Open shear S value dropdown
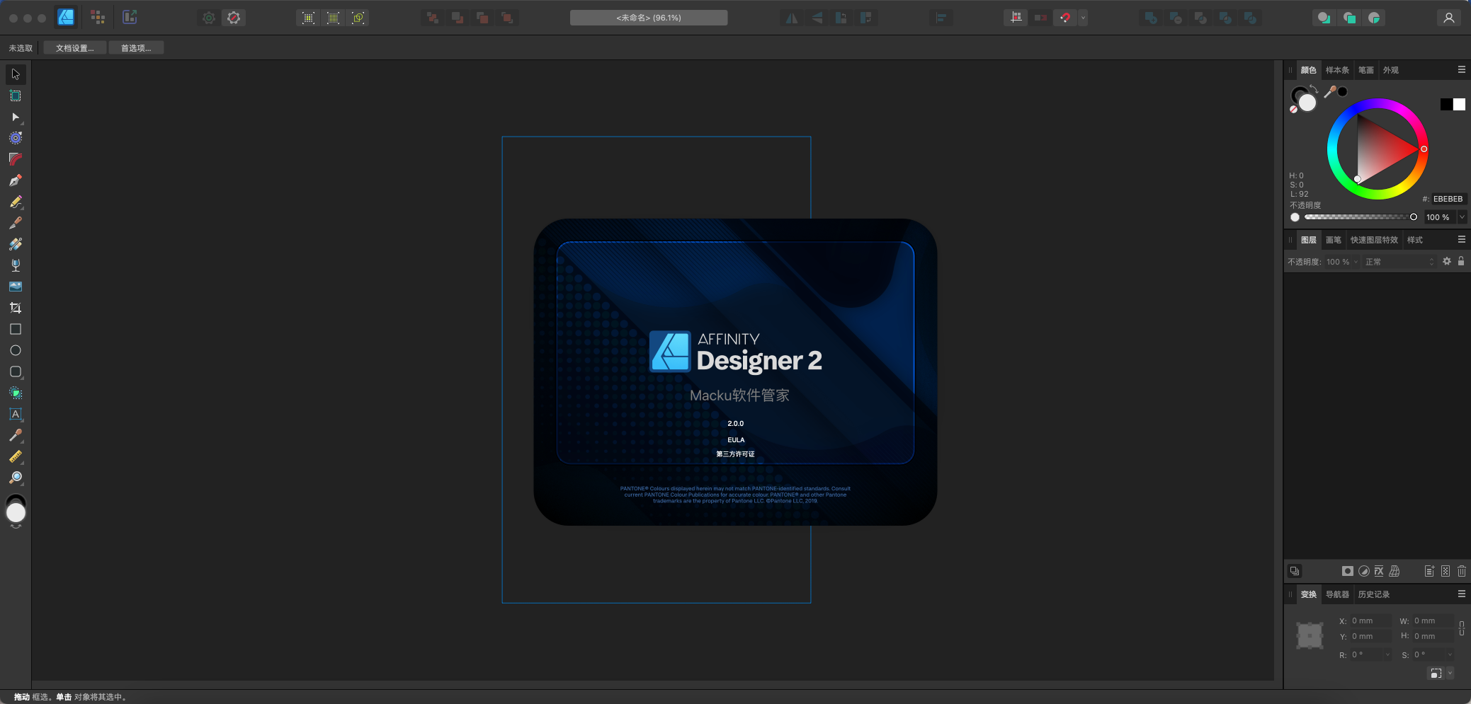The width and height of the screenshot is (1471, 704). (1450, 655)
